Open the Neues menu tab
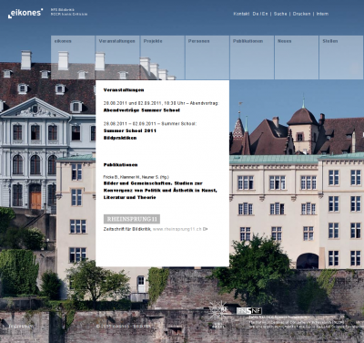Image resolution: width=364 pixels, height=343 pixels. (x=297, y=57)
